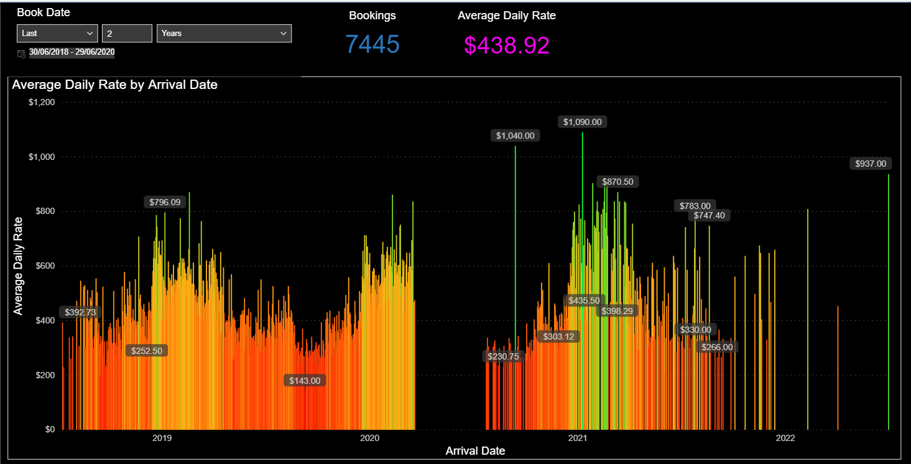Select the tallest green bar under the $1,090.00 label

tap(583, 280)
